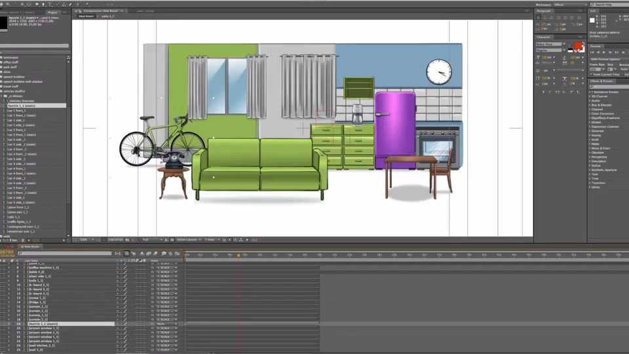Expand Animation Presets in Effects panel
Screen dimensions: 629x354
point(591,92)
